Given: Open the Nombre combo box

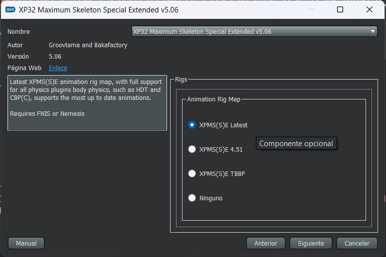Looking at the screenshot, I should (249, 32).
